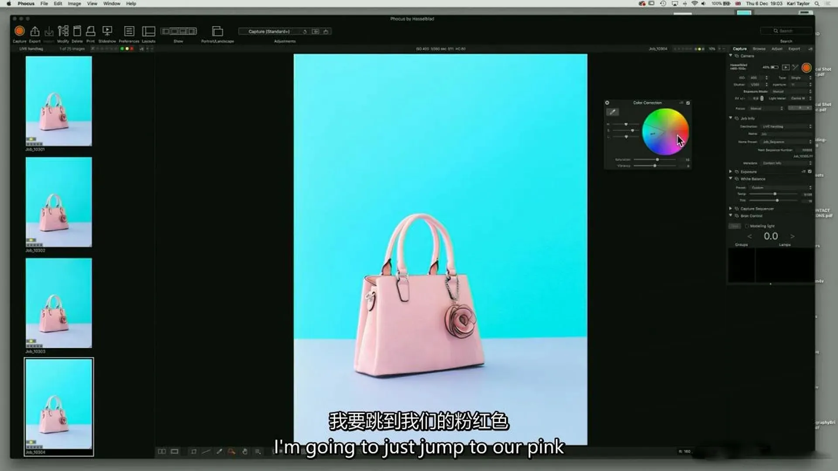Open Preferences from the toolbar
The width and height of the screenshot is (838, 471).
[x=129, y=31]
